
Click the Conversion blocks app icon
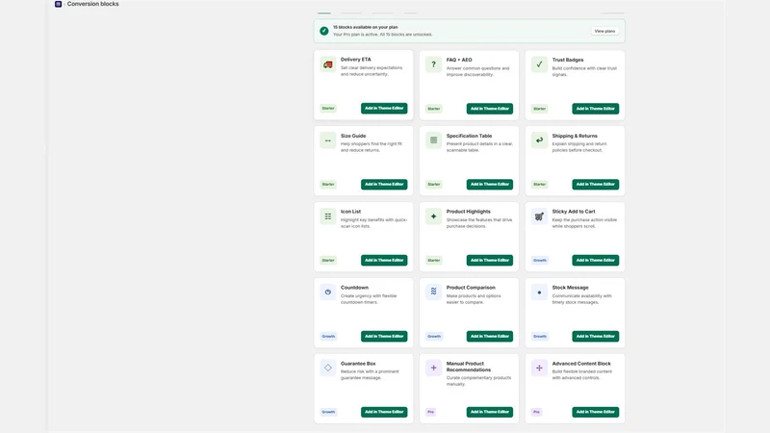click(58, 4)
